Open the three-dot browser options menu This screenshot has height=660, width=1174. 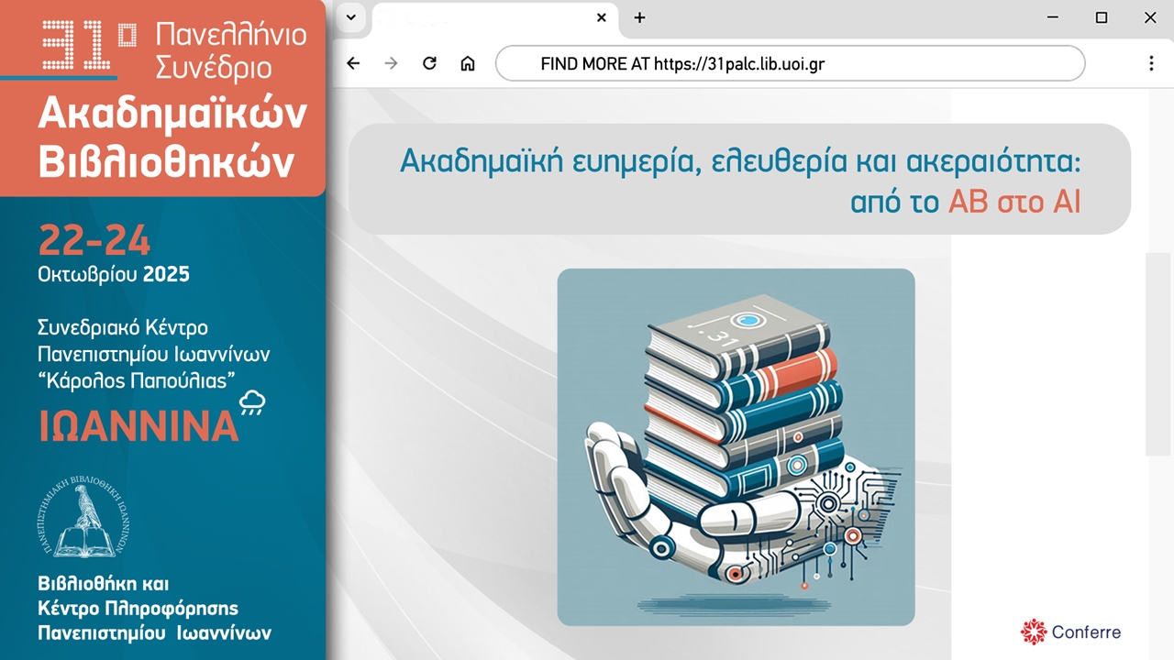(x=1151, y=63)
